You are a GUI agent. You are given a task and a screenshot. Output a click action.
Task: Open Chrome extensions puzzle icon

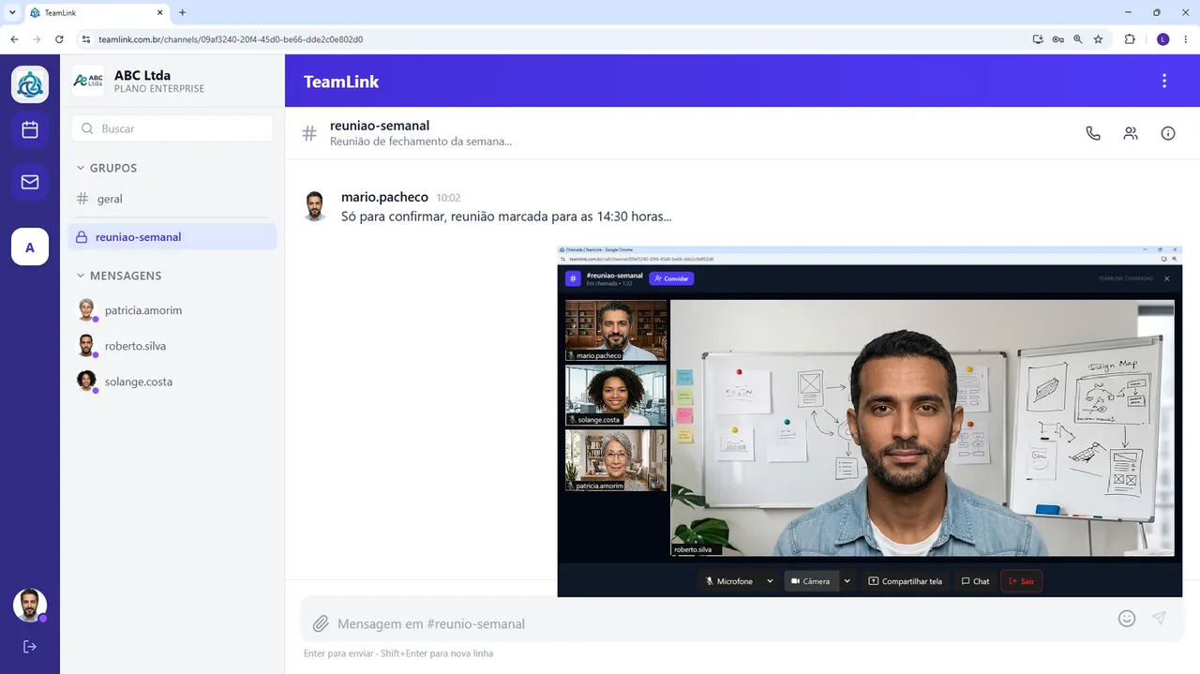click(x=1130, y=39)
